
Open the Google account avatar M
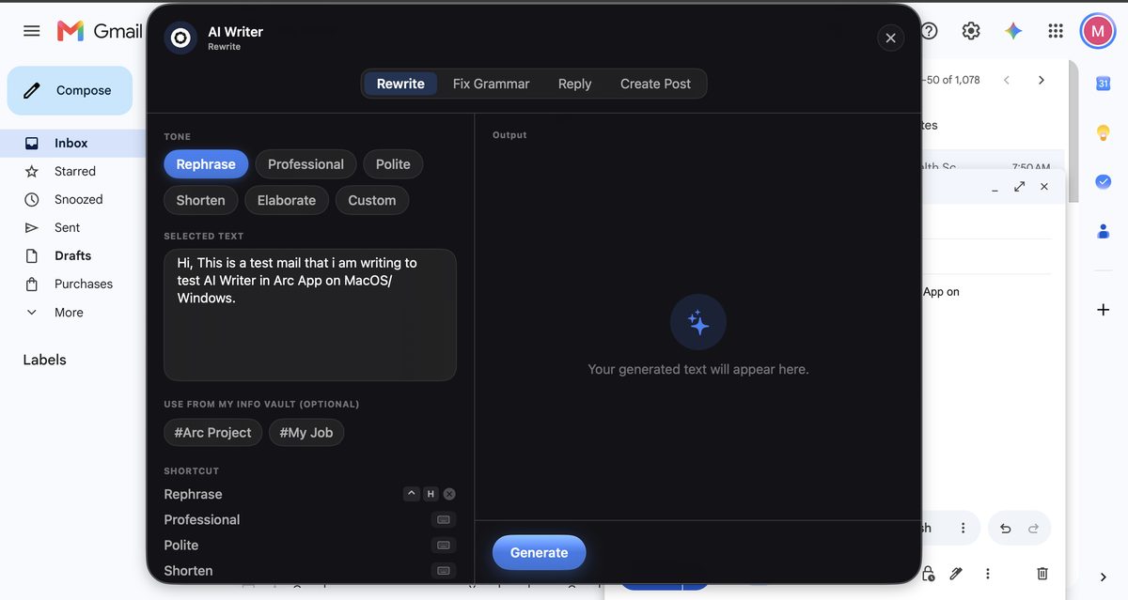[x=1098, y=31]
